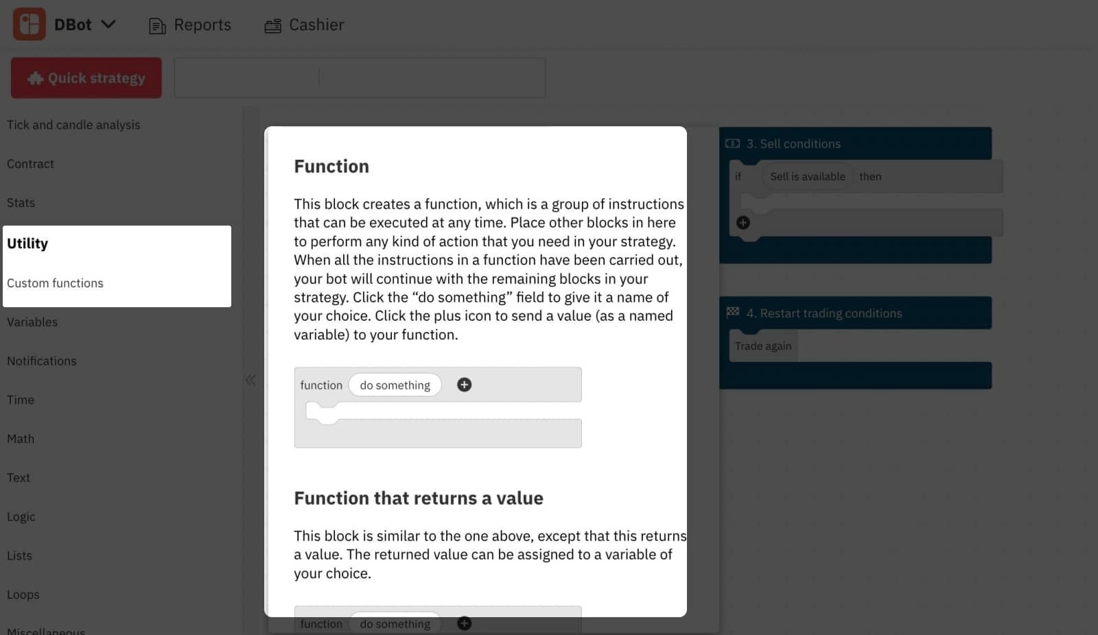Open the DBot dropdown chevron
Image resolution: width=1098 pixels, height=635 pixels.
108,23
